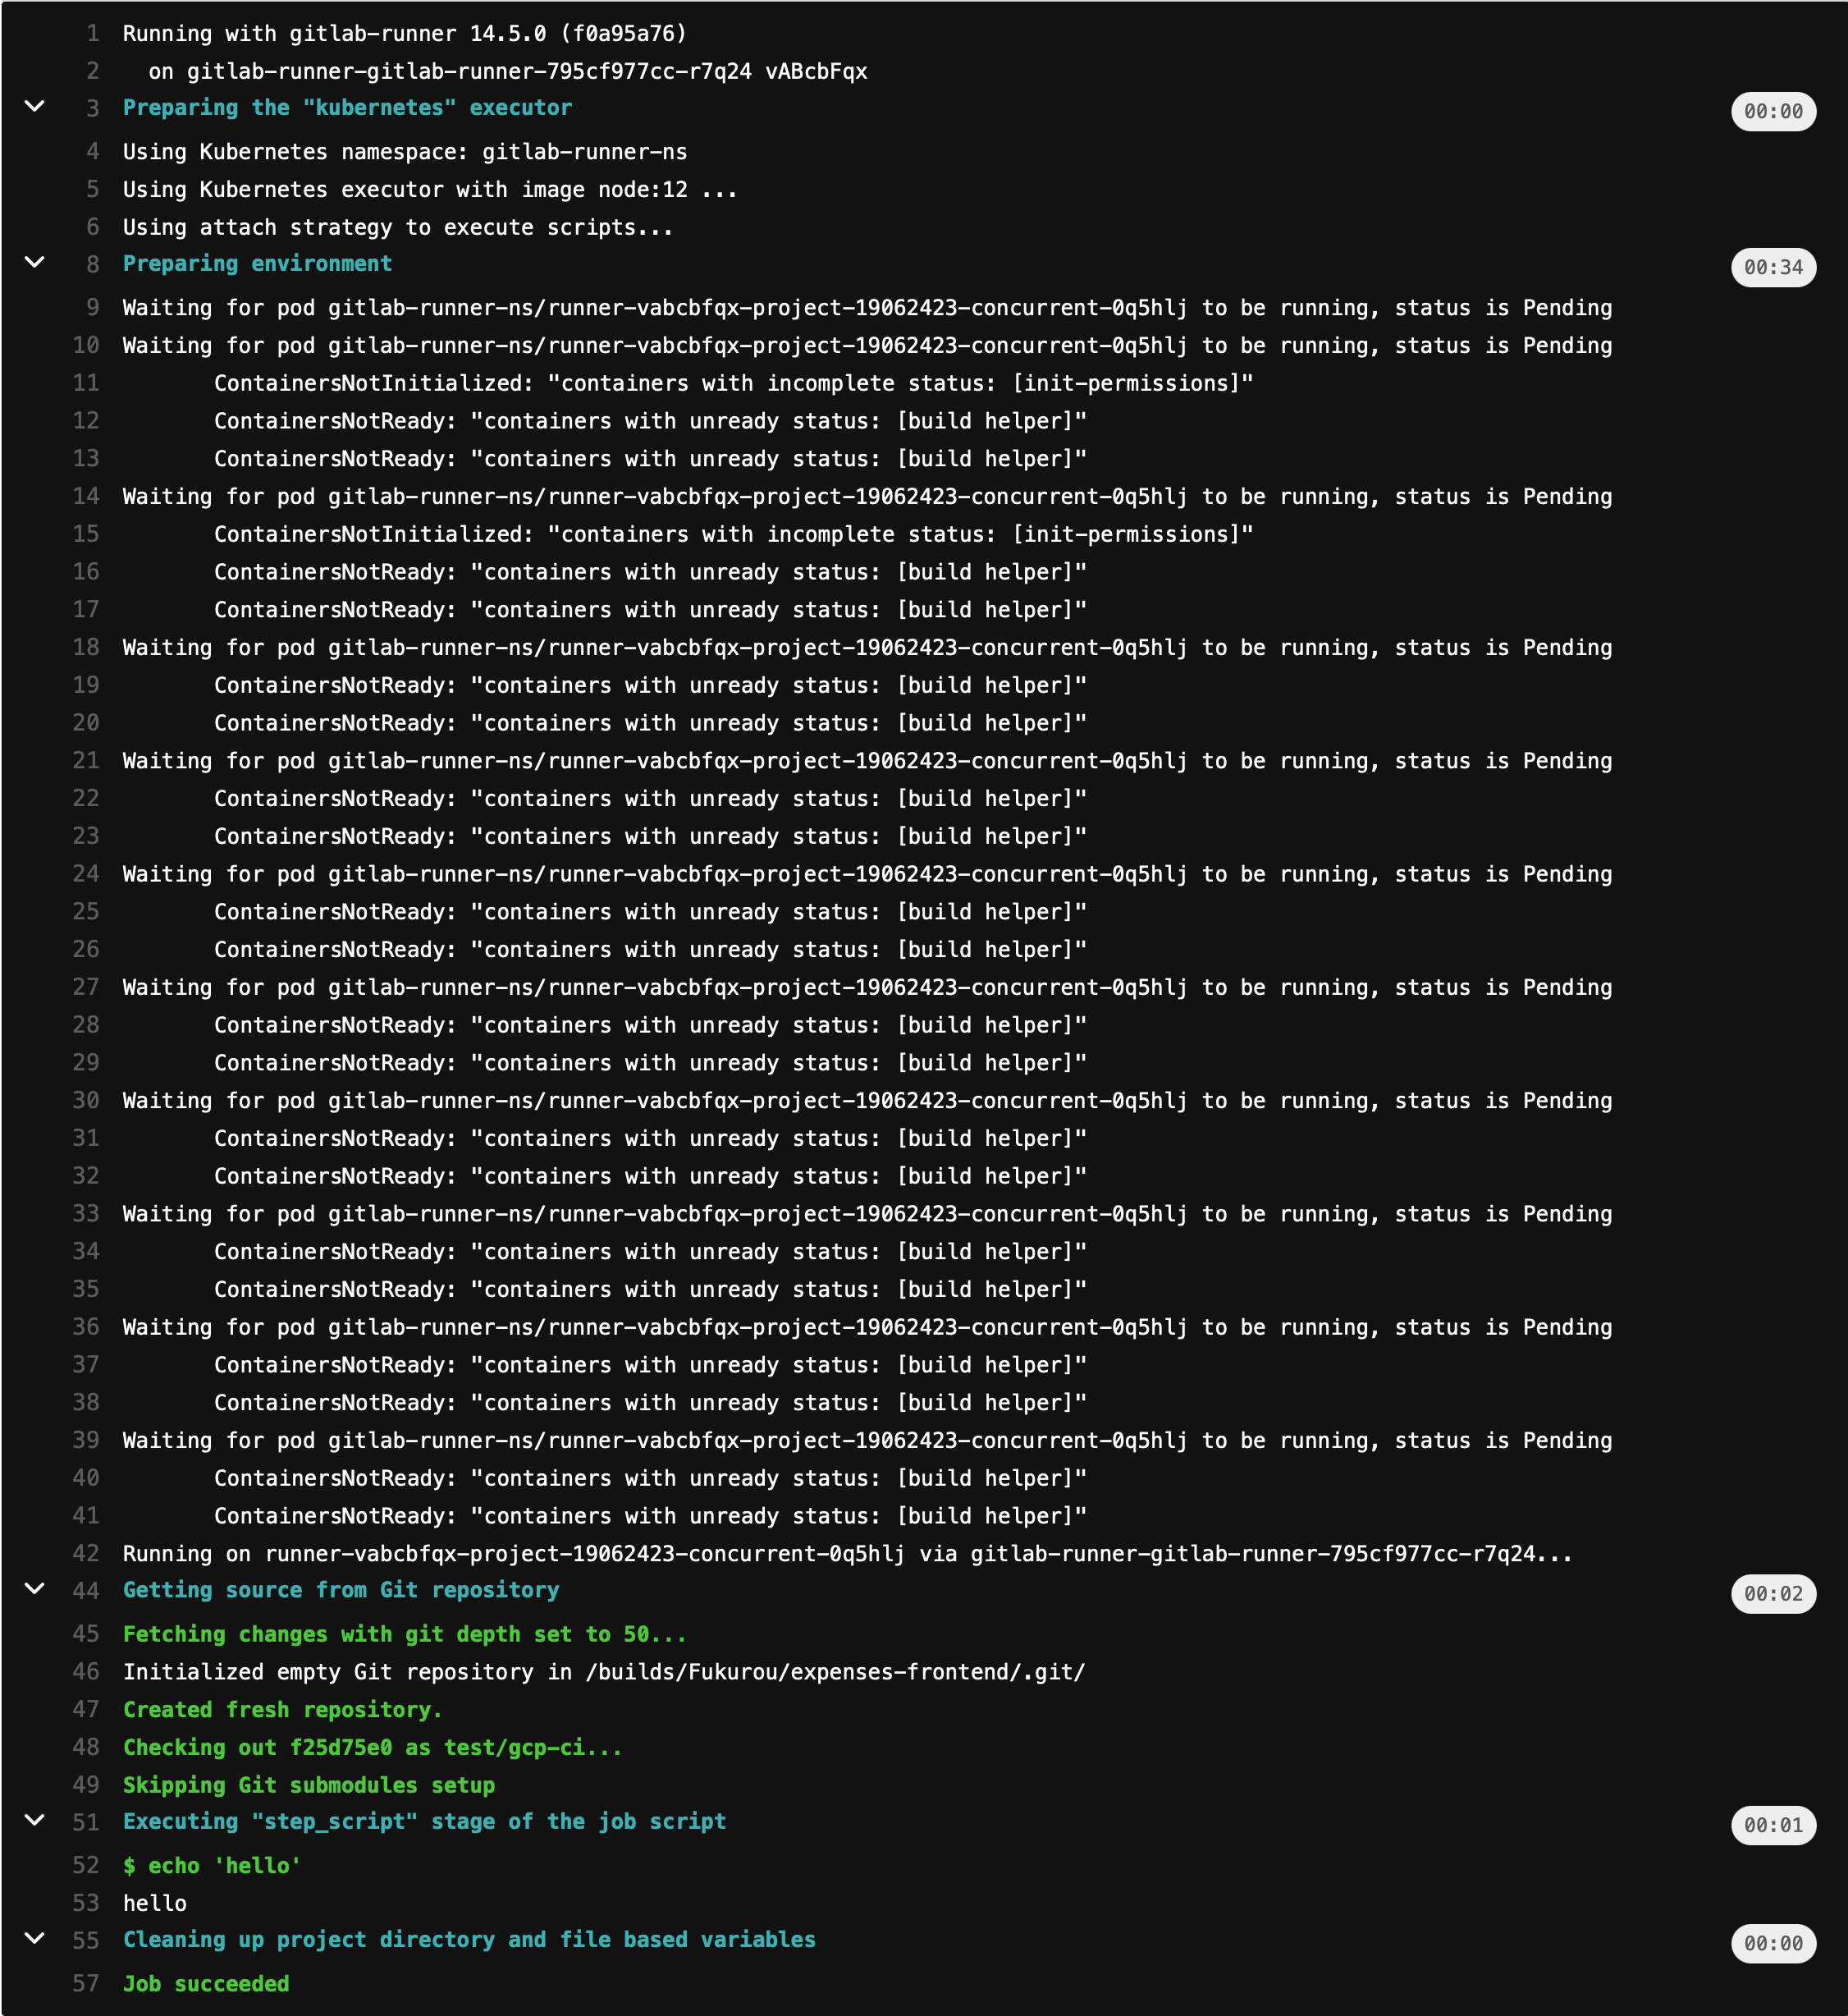Click 'Executing "step_script" stage of the job script' header
The image size is (1848, 2016).
(424, 1821)
